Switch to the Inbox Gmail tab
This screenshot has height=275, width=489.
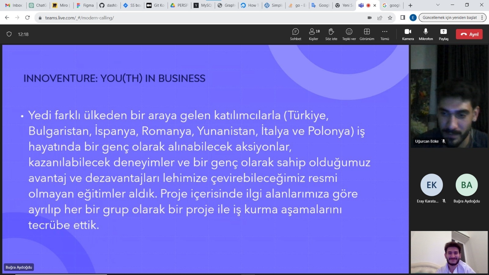coord(14,5)
